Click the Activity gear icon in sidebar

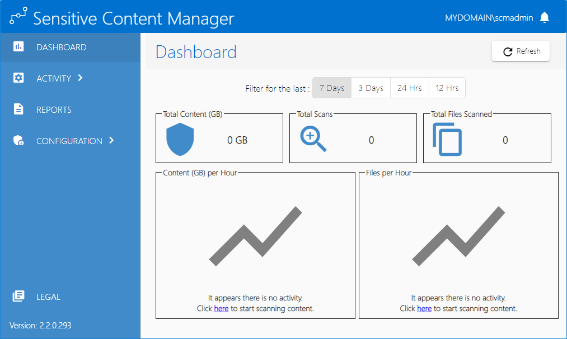pos(18,78)
